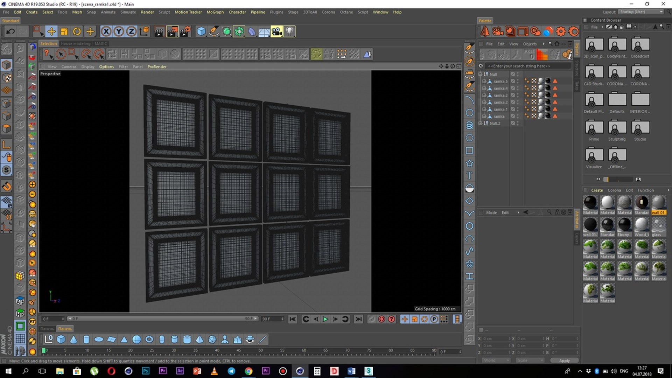Expand the ramka.2 object
The width and height of the screenshot is (672, 378).
(484, 102)
